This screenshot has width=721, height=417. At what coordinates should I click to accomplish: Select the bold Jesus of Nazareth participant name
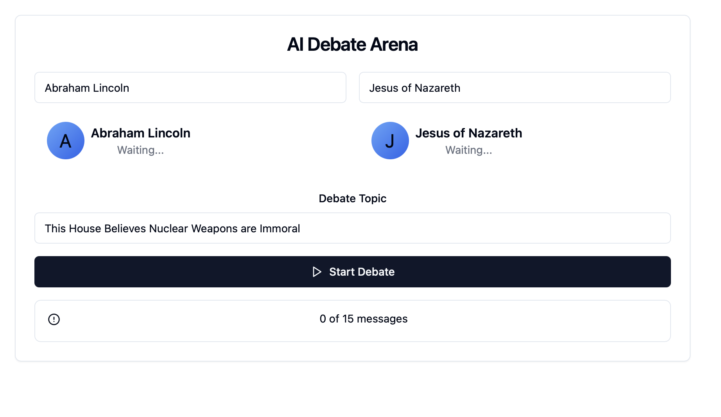[469, 133]
